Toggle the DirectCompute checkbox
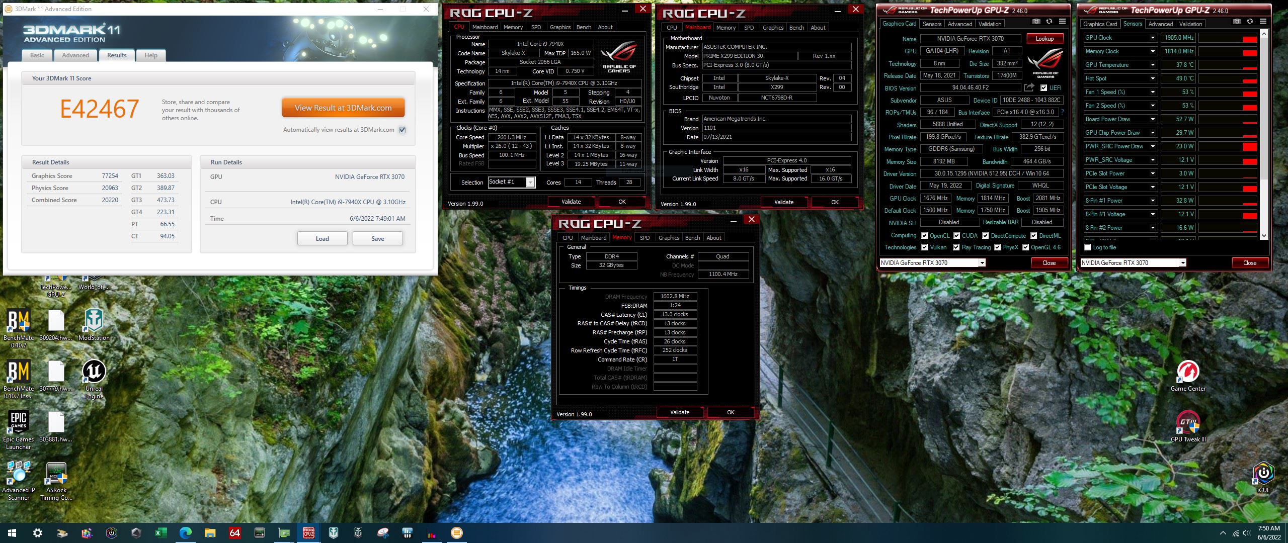This screenshot has height=543, width=1288. tap(985, 235)
